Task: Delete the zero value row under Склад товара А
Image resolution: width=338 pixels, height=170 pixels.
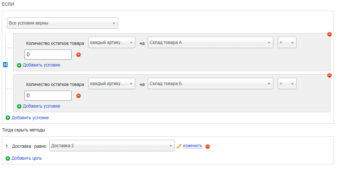Action: coord(79,55)
